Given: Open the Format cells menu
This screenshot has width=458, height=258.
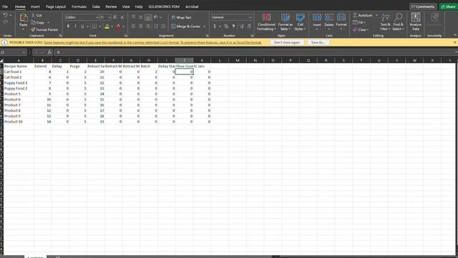Looking at the screenshot, I should 341,21.
